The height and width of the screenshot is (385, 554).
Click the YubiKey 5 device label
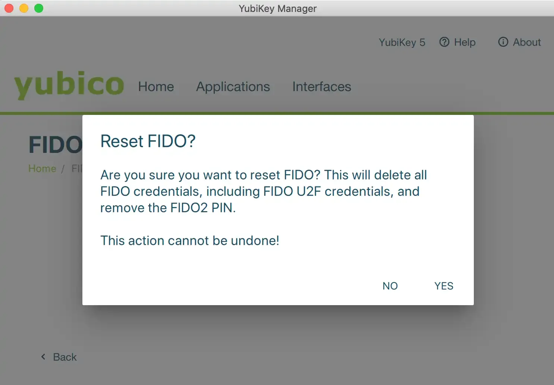coord(402,42)
